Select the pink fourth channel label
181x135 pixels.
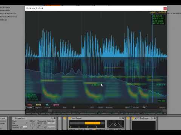pos(56,105)
